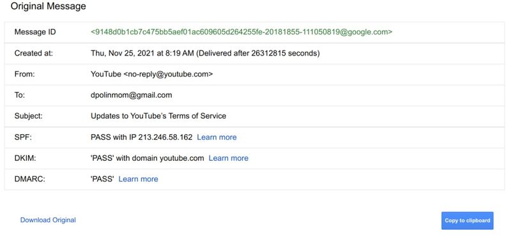Screen dimensions: 511x242
Task: Click the Copy to clipboard button
Action: coord(468,220)
